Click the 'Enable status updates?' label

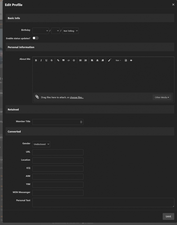[x=18, y=38]
